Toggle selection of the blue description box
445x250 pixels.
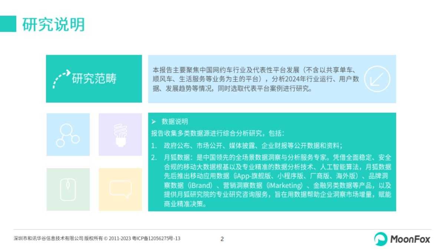pos(273,79)
